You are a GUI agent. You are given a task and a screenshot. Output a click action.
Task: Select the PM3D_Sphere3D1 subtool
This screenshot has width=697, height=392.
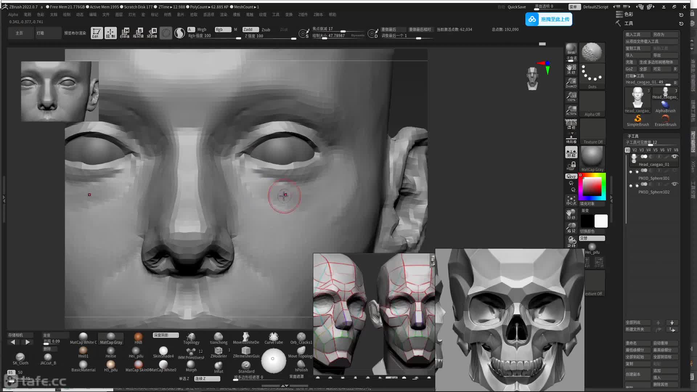654,175
